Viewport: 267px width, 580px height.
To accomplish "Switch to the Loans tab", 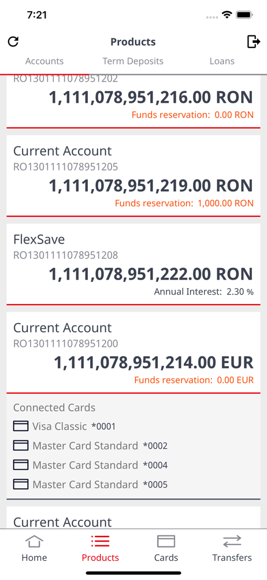I will 222,61.
